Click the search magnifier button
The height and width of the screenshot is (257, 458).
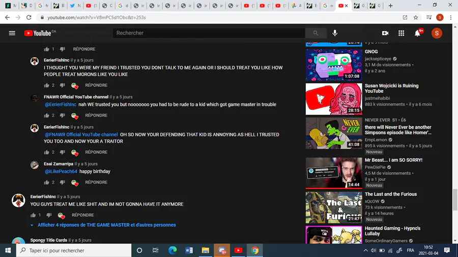[316, 33]
